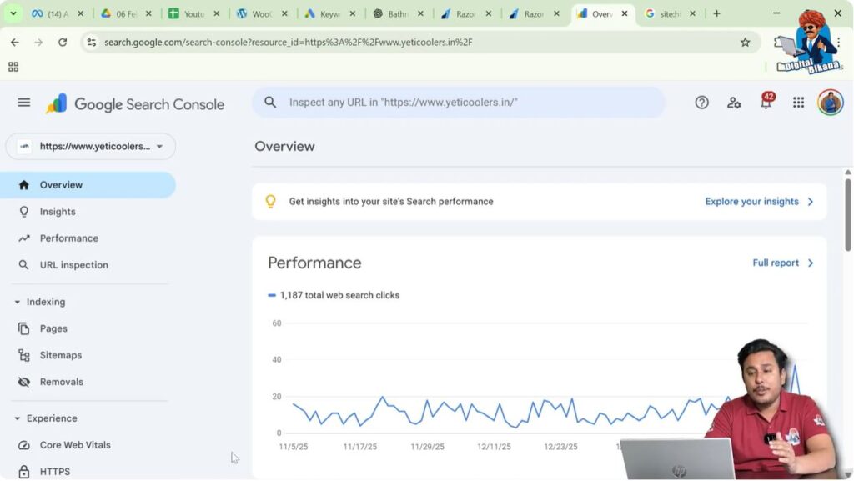Open the Google account profile picture
Viewport: 854px width, 481px height.
point(830,102)
